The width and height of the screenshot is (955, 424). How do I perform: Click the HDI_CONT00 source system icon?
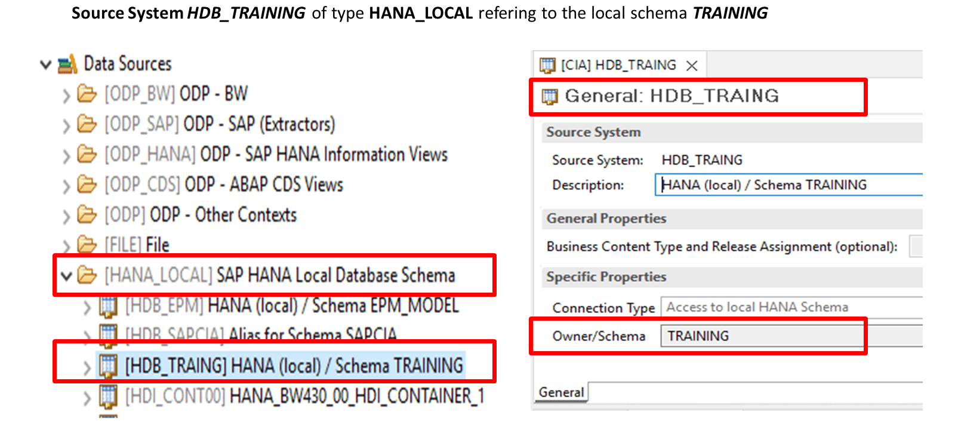point(108,397)
